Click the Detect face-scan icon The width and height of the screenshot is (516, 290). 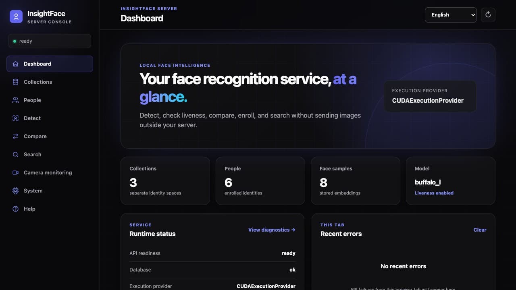coord(16,118)
